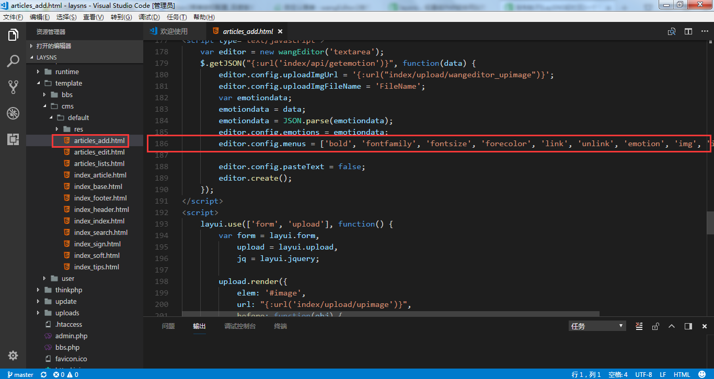This screenshot has height=379, width=714.
Task: Change end of line sequence LF
Action: tap(663, 374)
